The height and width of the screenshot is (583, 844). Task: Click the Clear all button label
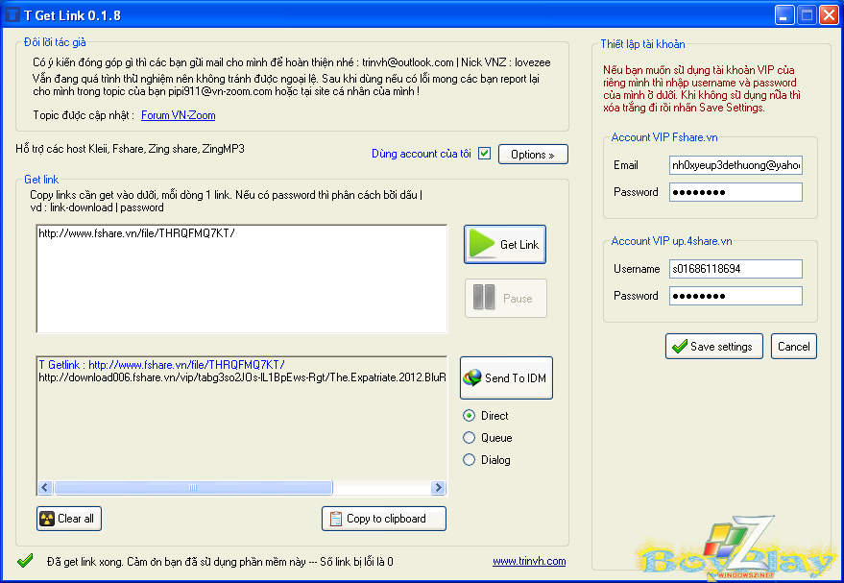tap(75, 519)
